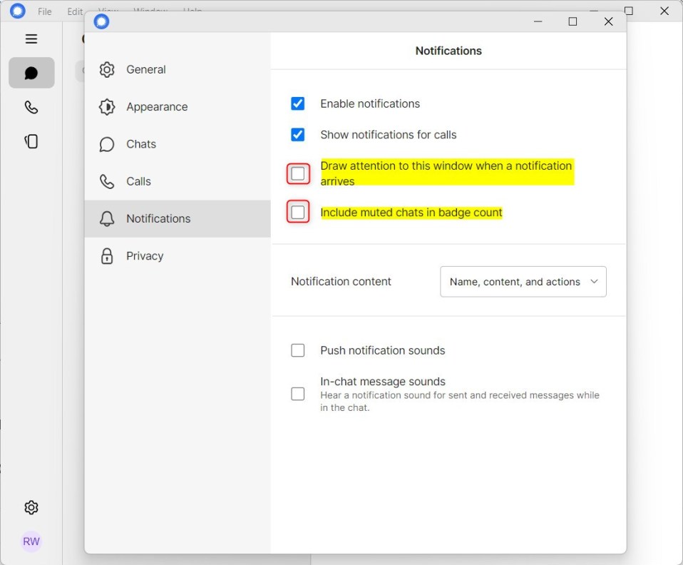Open the File menu

(x=44, y=11)
